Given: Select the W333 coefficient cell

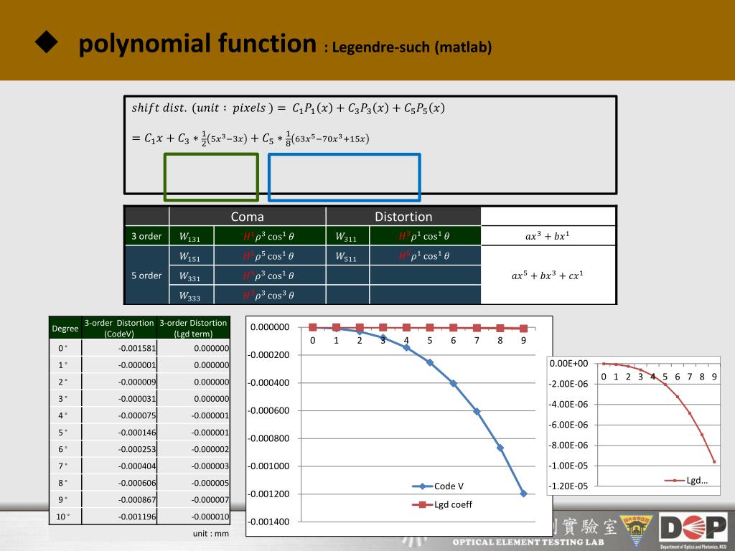Looking at the screenshot, I should (x=190, y=296).
